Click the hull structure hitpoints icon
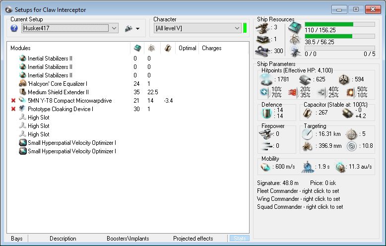 coord(344,79)
